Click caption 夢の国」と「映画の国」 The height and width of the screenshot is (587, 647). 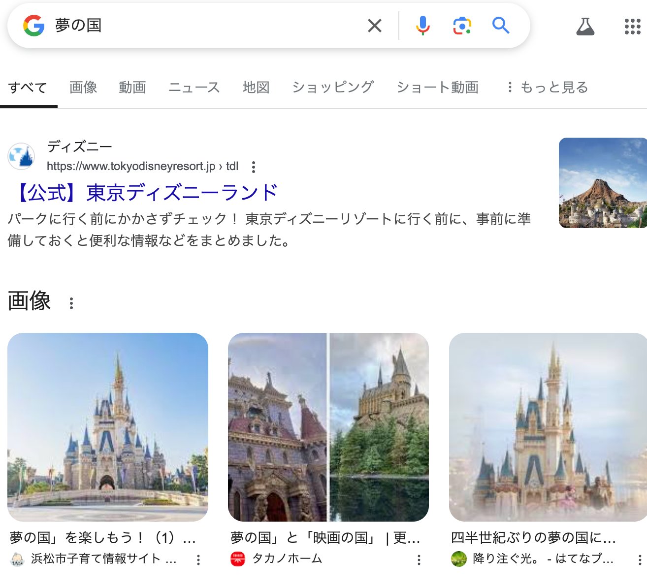tap(325, 537)
